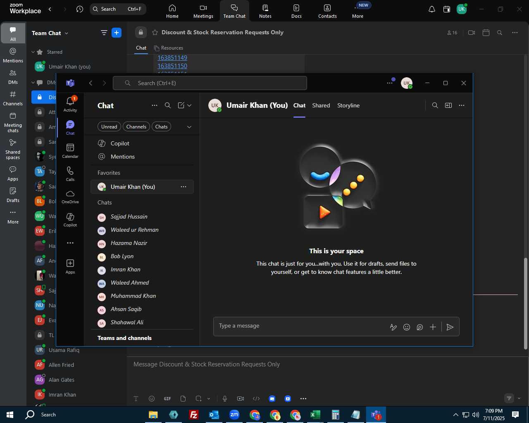Switch to Shared tab in Teams chat
The height and width of the screenshot is (423, 529).
point(321,105)
